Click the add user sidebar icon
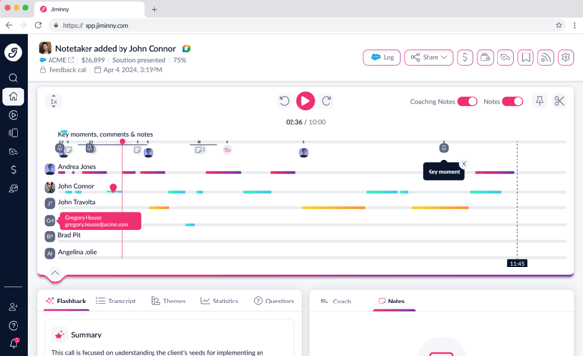This screenshot has height=356, width=583. [13, 307]
